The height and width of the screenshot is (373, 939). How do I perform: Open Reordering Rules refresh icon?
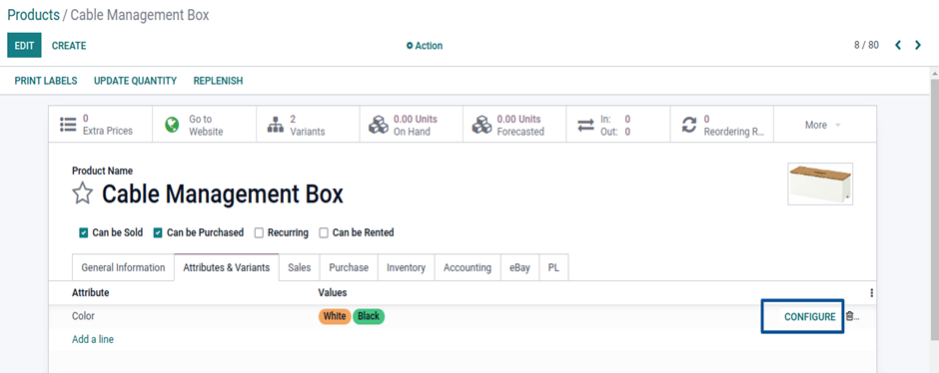(x=689, y=125)
